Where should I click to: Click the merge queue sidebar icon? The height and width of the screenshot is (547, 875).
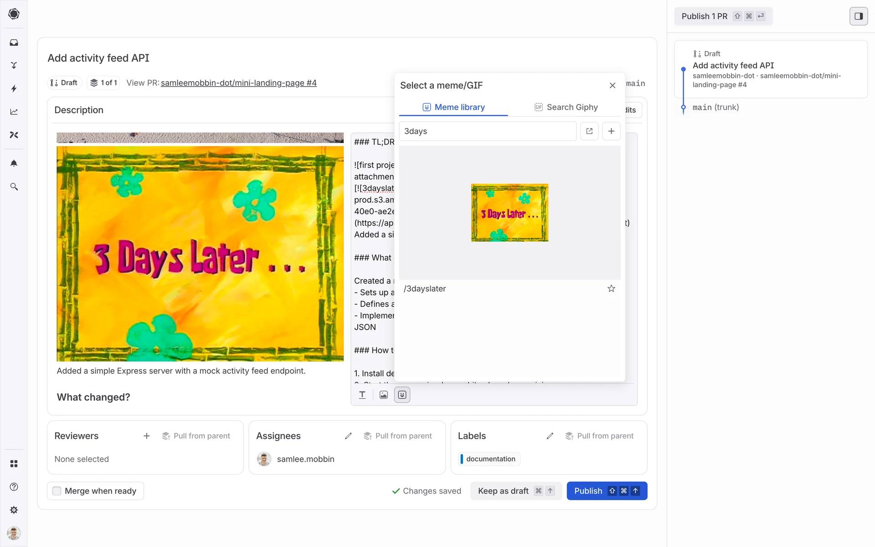[14, 65]
